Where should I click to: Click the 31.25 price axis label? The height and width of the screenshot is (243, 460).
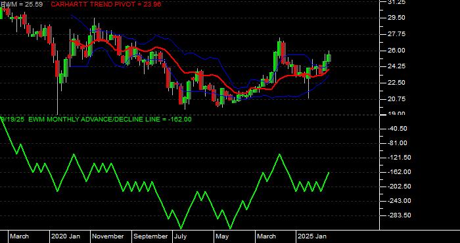(397, 2)
